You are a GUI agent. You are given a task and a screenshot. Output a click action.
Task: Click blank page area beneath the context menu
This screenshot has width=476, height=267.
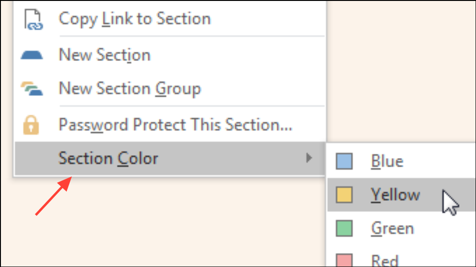pyautogui.click(x=164, y=221)
